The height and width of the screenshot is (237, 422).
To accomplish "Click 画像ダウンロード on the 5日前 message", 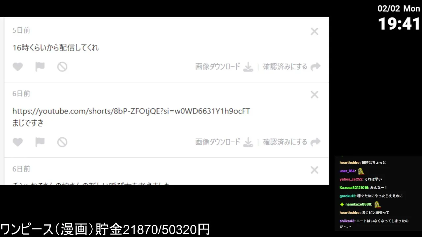I will [x=218, y=66].
